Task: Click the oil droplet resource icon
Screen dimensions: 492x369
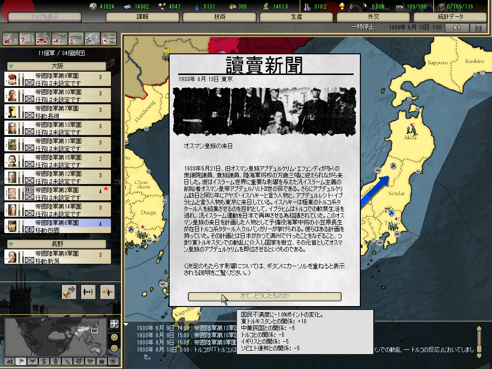Action: coord(197,6)
